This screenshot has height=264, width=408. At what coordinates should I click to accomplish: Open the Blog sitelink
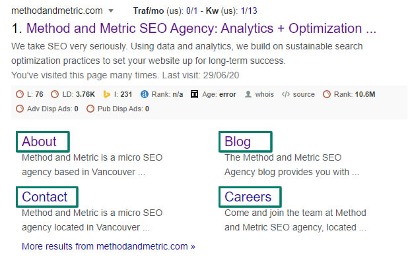(x=238, y=142)
